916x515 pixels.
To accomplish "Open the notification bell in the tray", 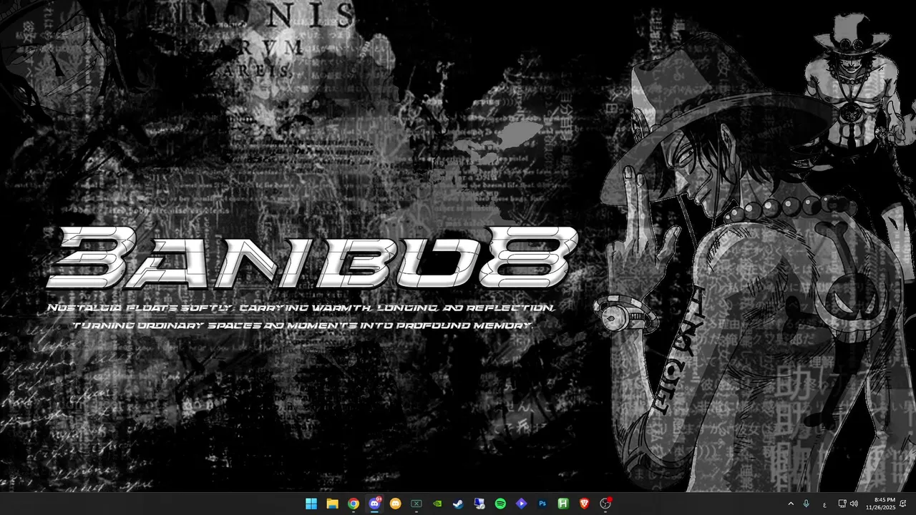I will (905, 504).
